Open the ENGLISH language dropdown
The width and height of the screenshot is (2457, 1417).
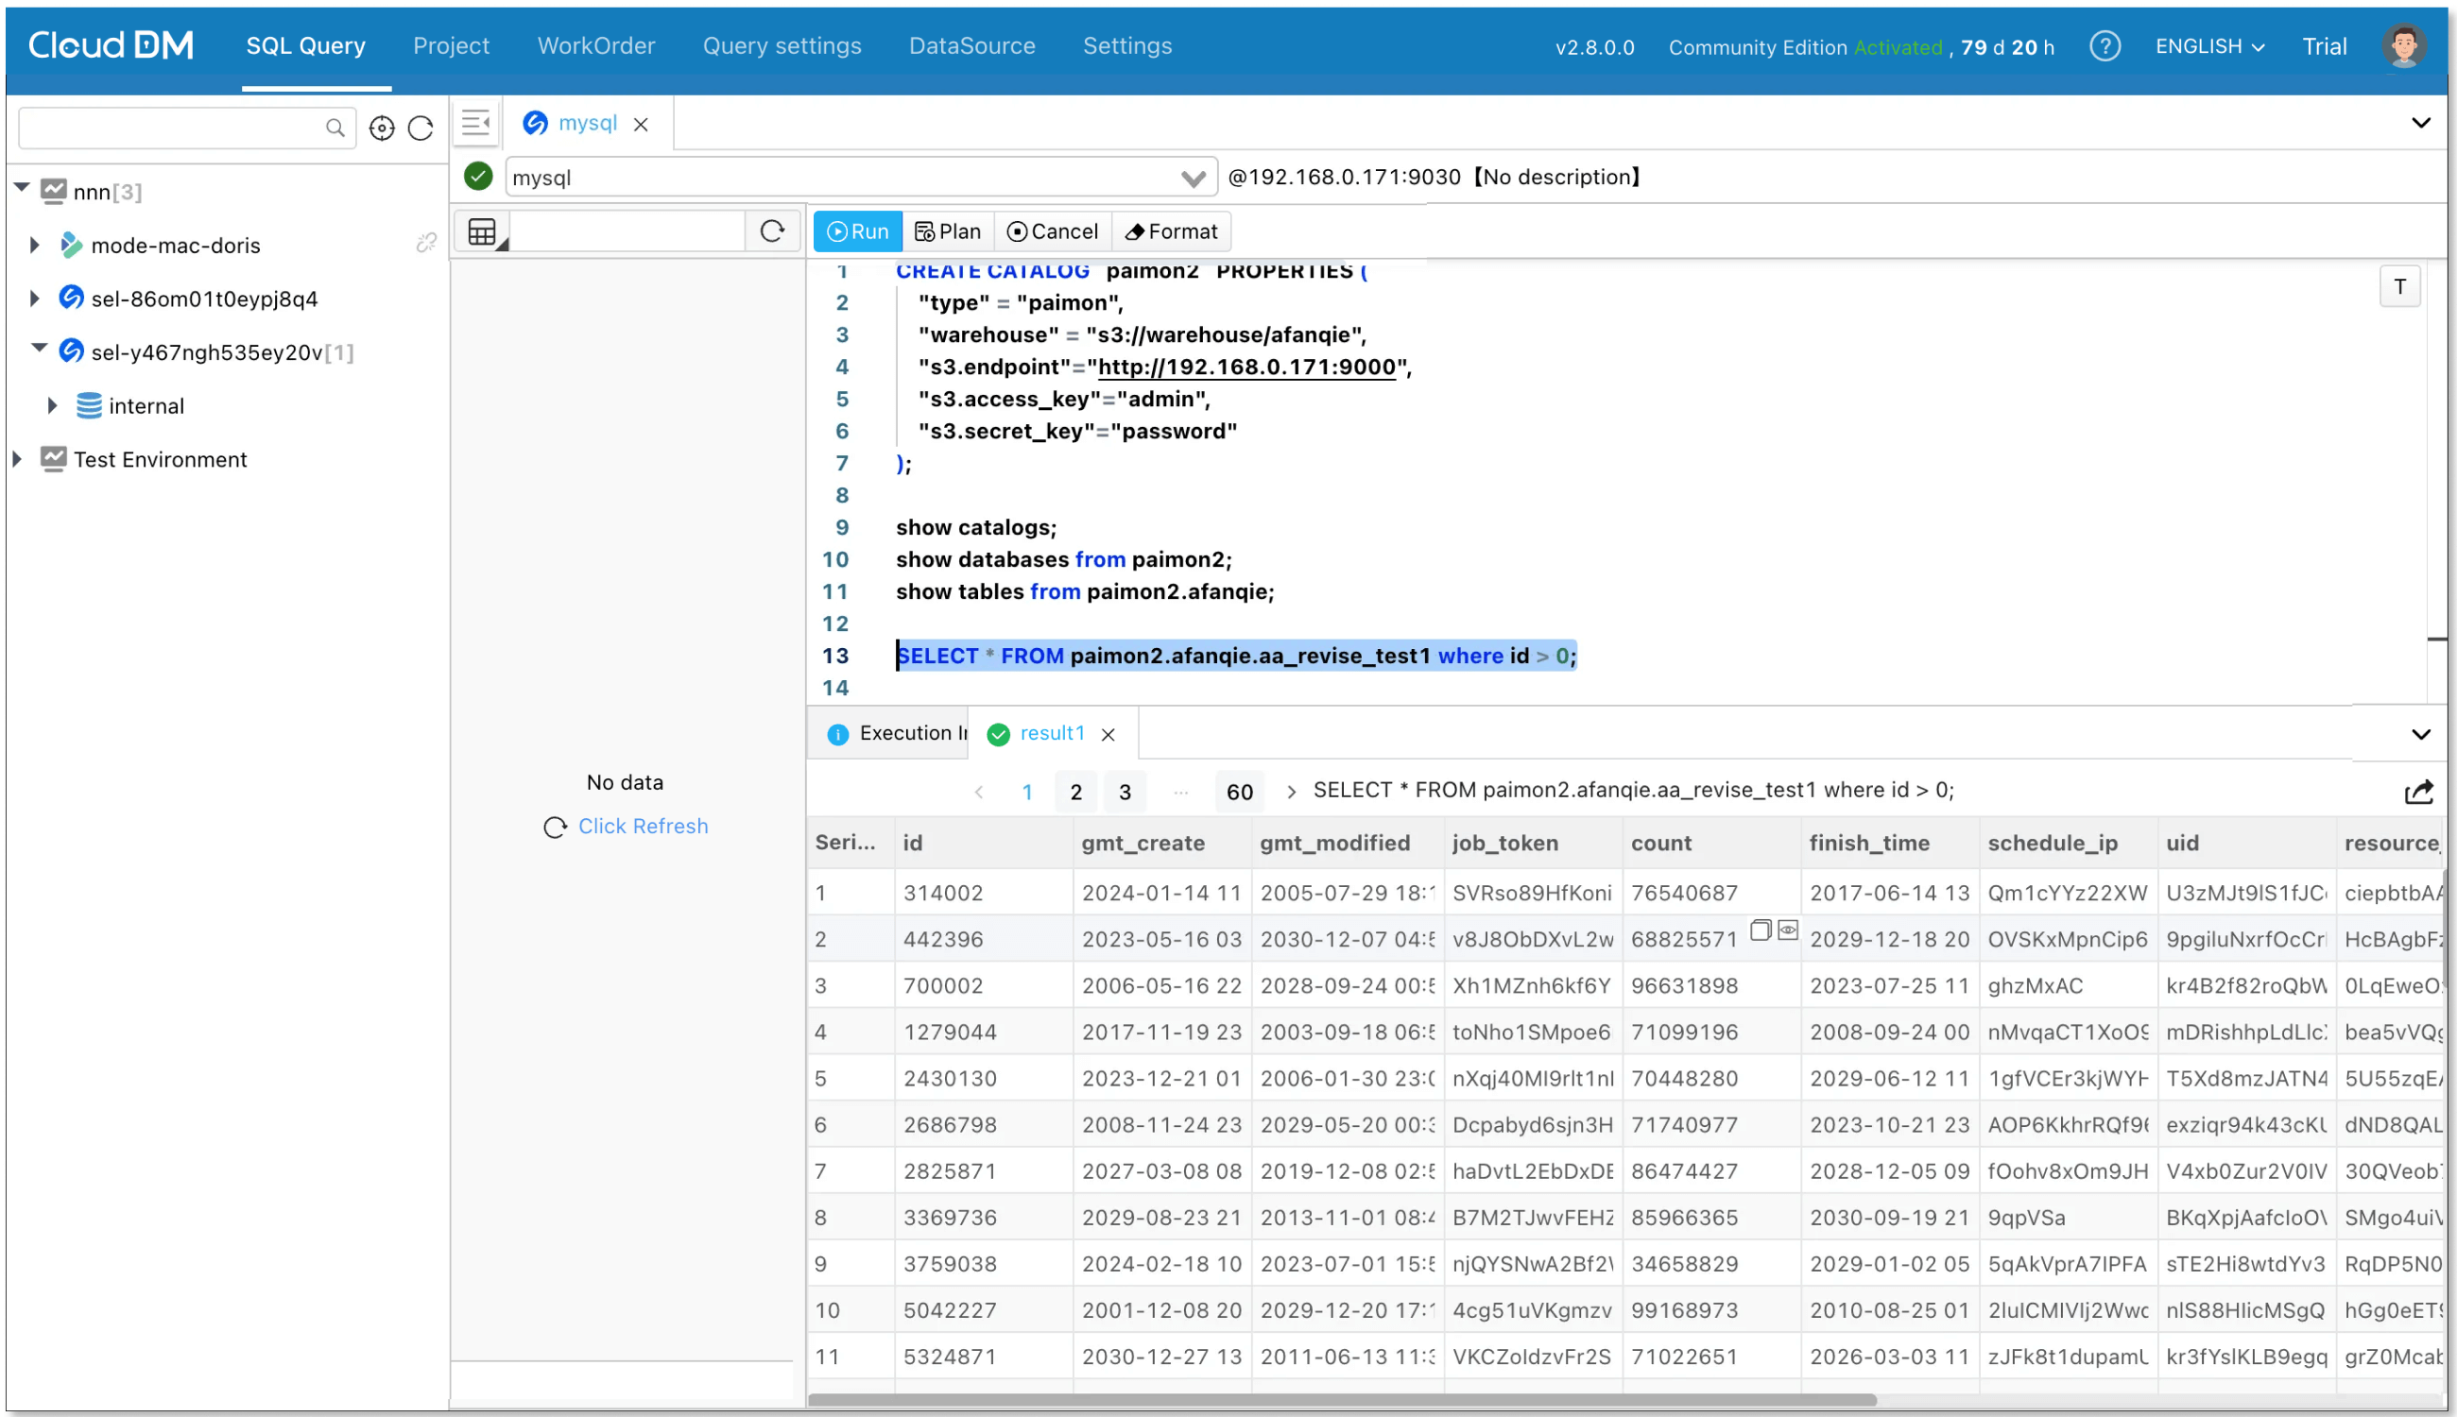click(x=2208, y=46)
